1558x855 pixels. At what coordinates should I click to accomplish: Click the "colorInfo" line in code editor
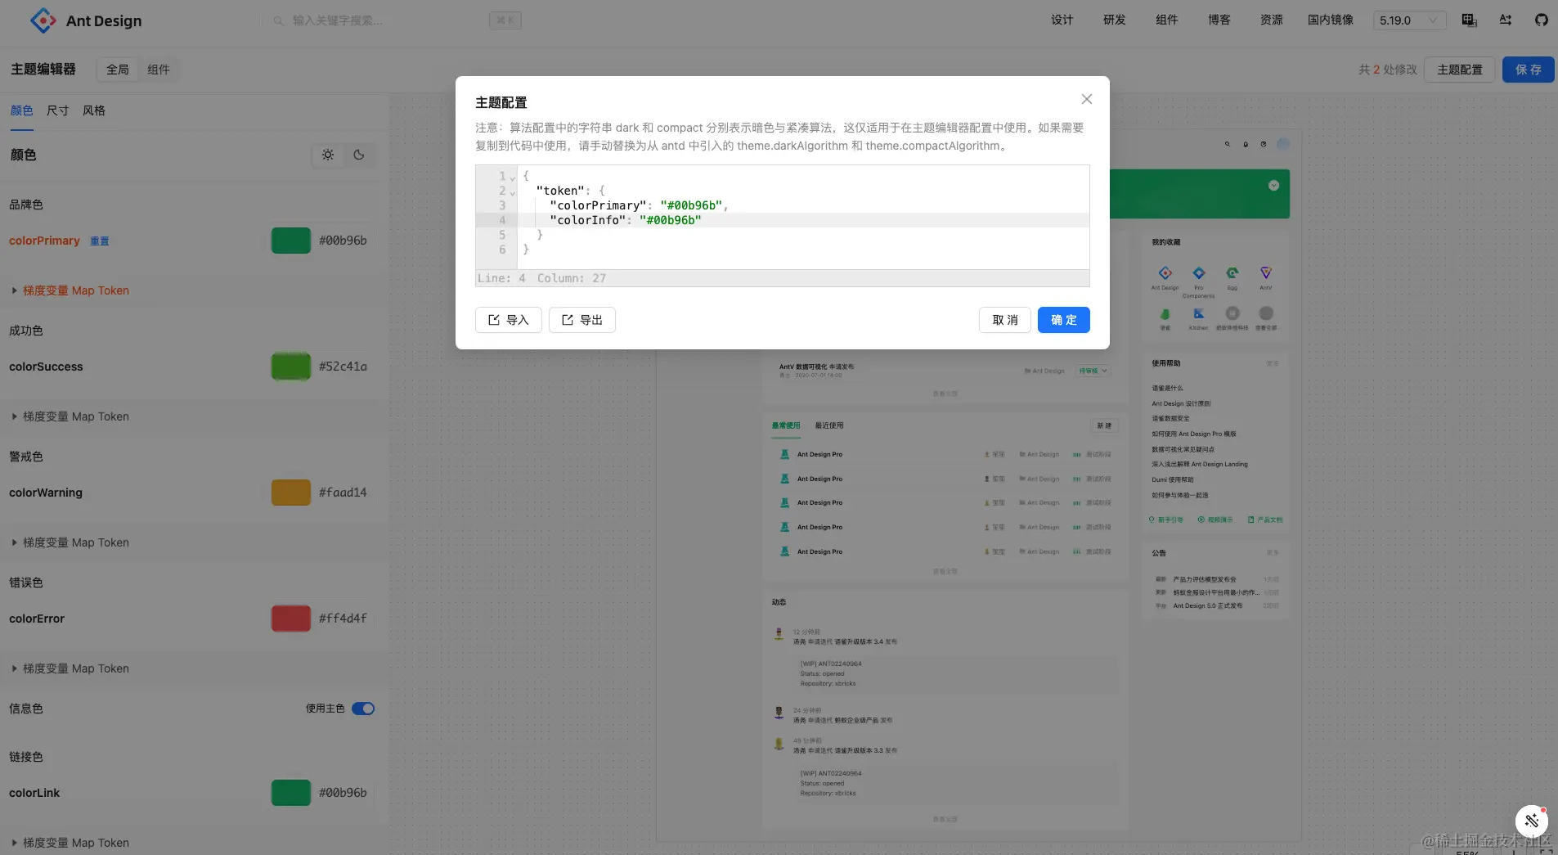tap(803, 220)
